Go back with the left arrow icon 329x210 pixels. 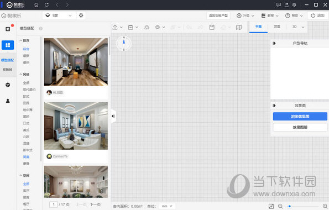tap(57, 4)
